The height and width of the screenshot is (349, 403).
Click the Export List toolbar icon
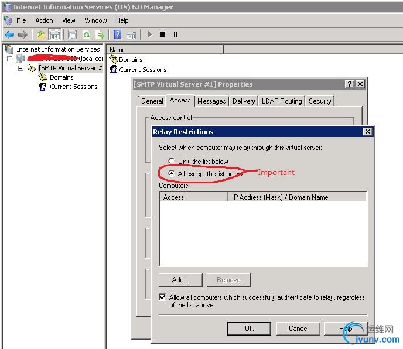coord(100,35)
